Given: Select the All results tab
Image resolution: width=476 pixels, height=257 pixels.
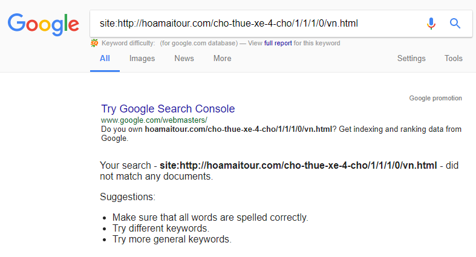Looking at the screenshot, I should [x=105, y=58].
